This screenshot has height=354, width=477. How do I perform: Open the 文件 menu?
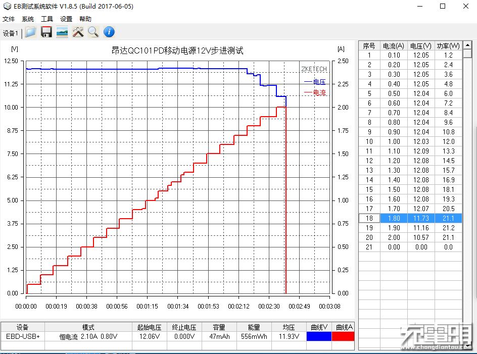(x=9, y=19)
